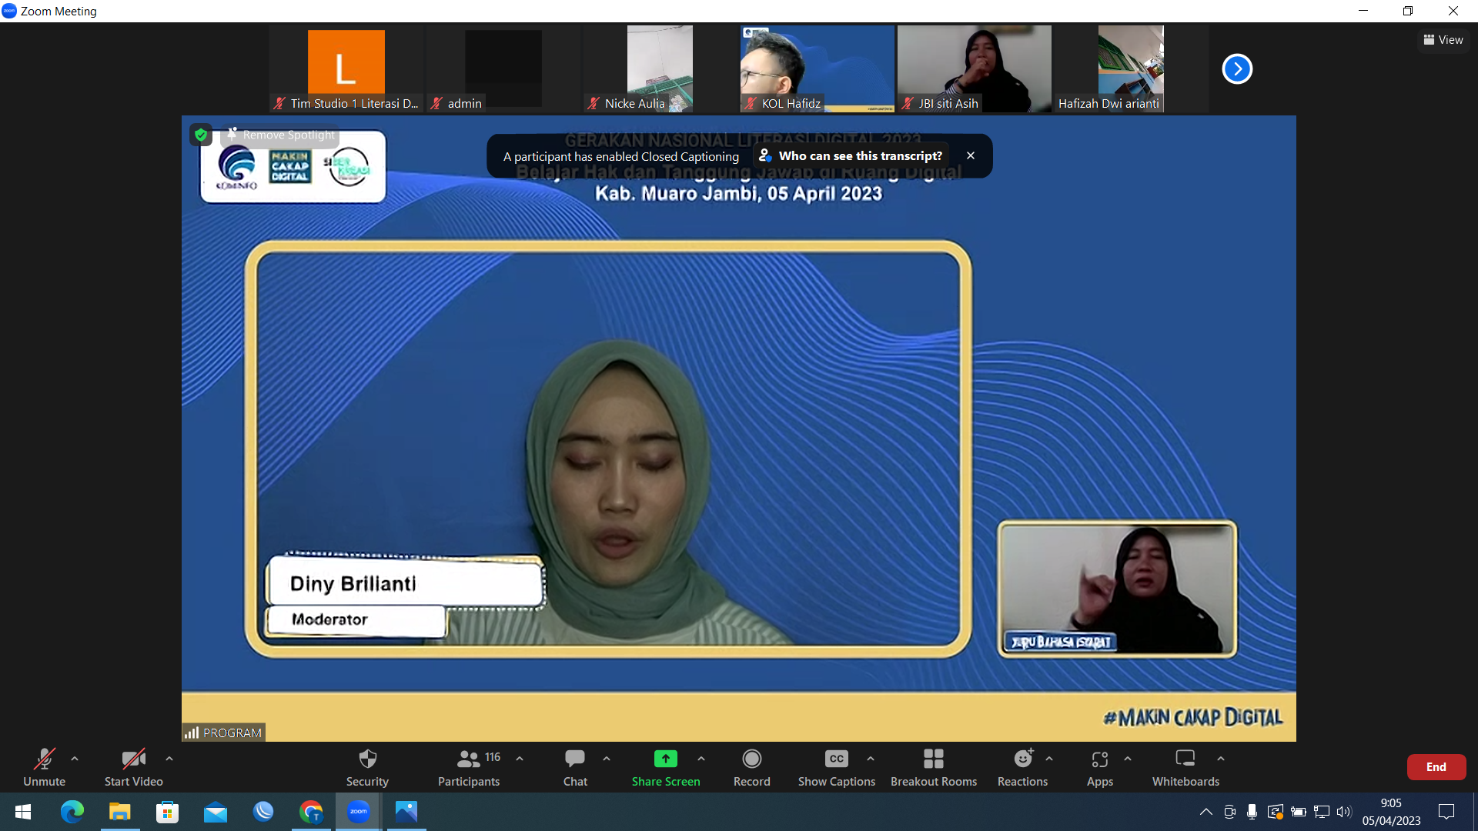Image resolution: width=1478 pixels, height=831 pixels.
Task: Expand the Chat options arrow
Action: point(607,759)
